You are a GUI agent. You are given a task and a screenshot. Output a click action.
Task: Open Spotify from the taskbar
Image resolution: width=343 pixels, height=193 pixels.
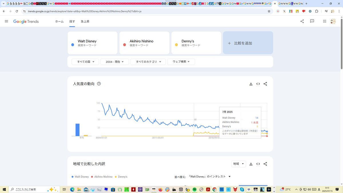pos(194,189)
